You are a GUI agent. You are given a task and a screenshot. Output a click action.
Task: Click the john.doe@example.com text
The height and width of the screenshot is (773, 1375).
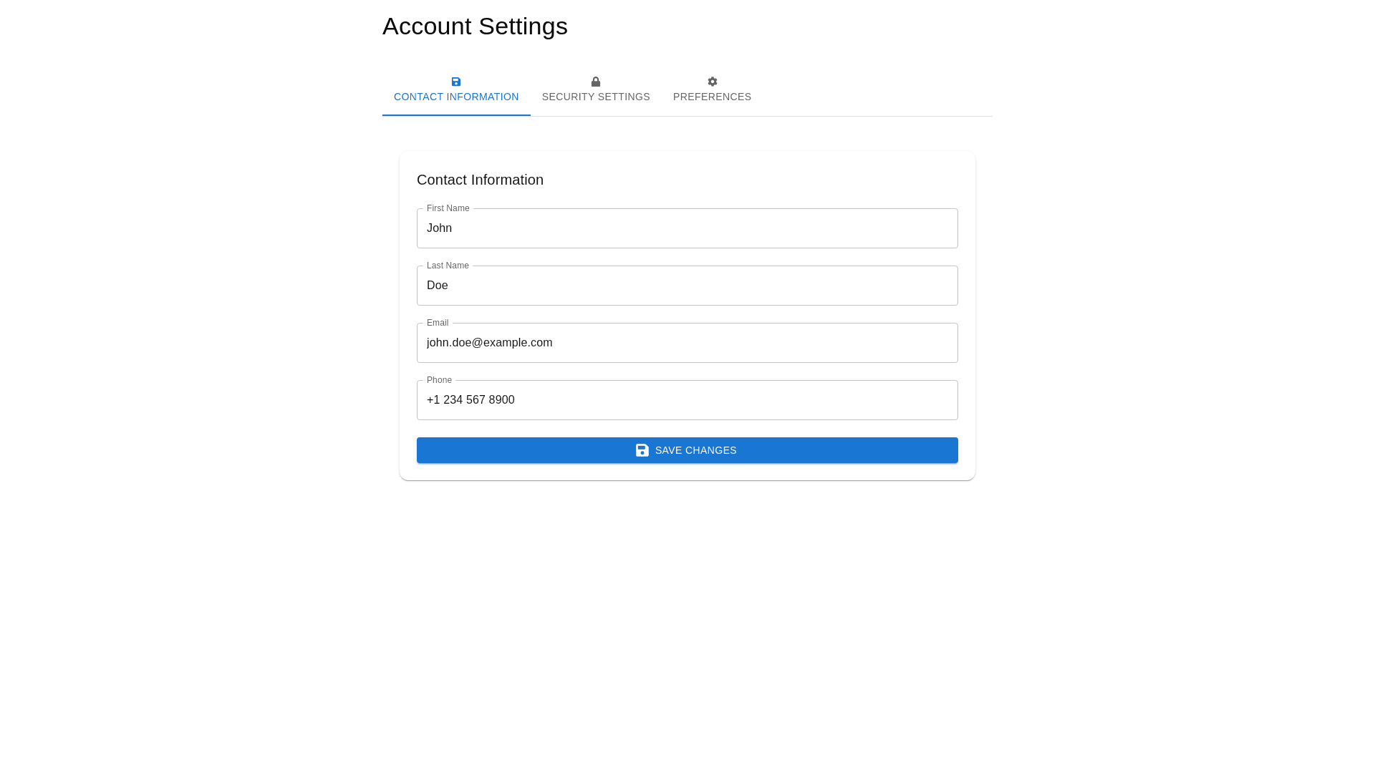coord(490,343)
